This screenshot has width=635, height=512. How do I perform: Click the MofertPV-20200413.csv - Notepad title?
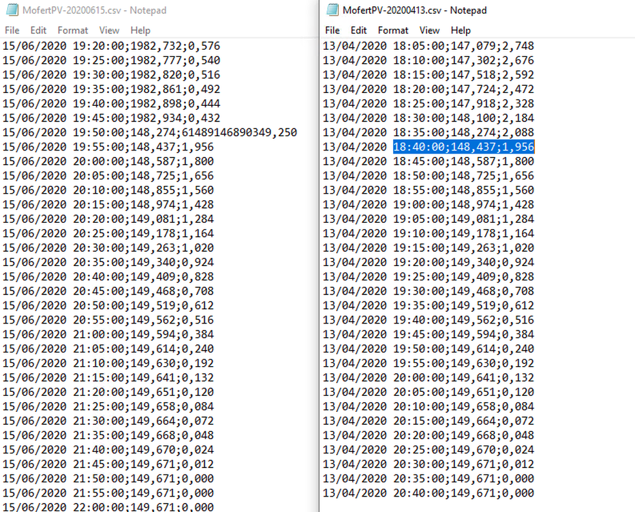pos(415,10)
